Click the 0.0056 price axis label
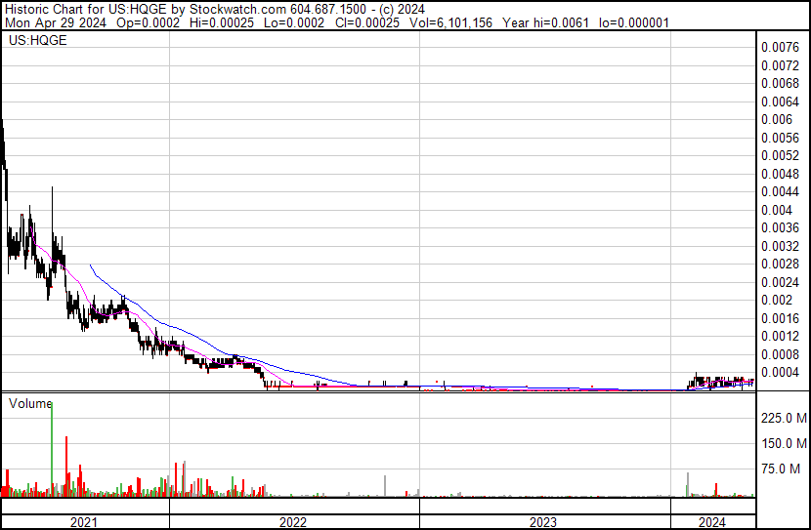This screenshot has height=530, width=811. pos(780,138)
